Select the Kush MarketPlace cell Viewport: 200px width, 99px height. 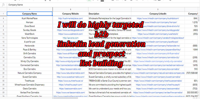tap(30, 18)
